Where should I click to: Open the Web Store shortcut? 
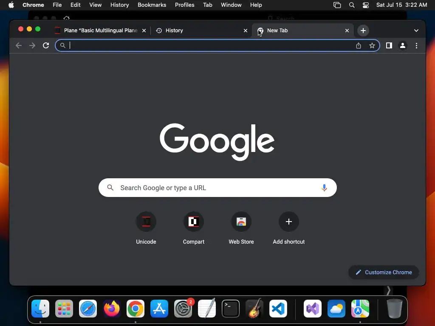click(x=241, y=228)
